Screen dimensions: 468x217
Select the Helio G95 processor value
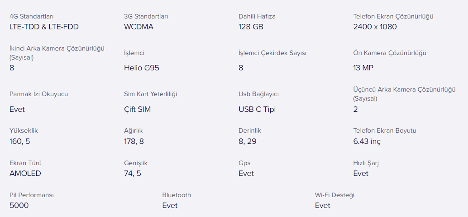(x=142, y=68)
